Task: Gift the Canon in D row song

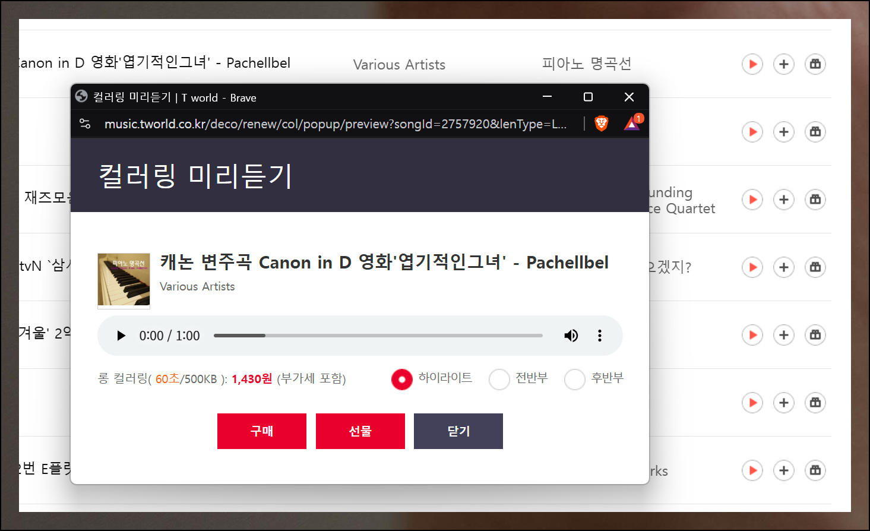Action: pos(815,64)
